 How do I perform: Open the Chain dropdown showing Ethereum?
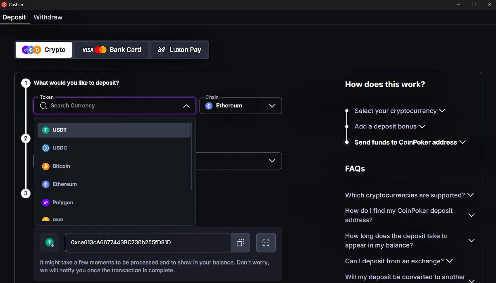[241, 106]
